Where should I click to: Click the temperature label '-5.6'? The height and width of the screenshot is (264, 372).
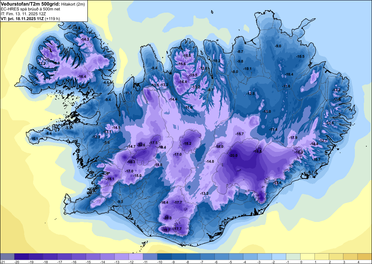[x=107, y=143]
